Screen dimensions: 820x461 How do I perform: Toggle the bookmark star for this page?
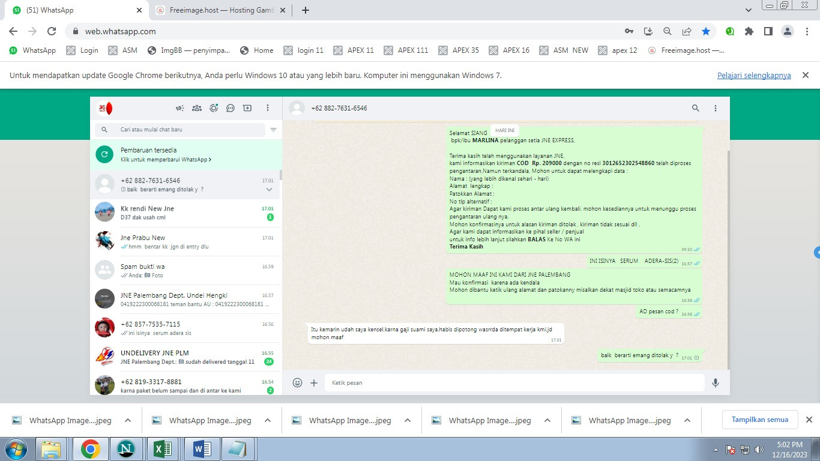pyautogui.click(x=706, y=31)
